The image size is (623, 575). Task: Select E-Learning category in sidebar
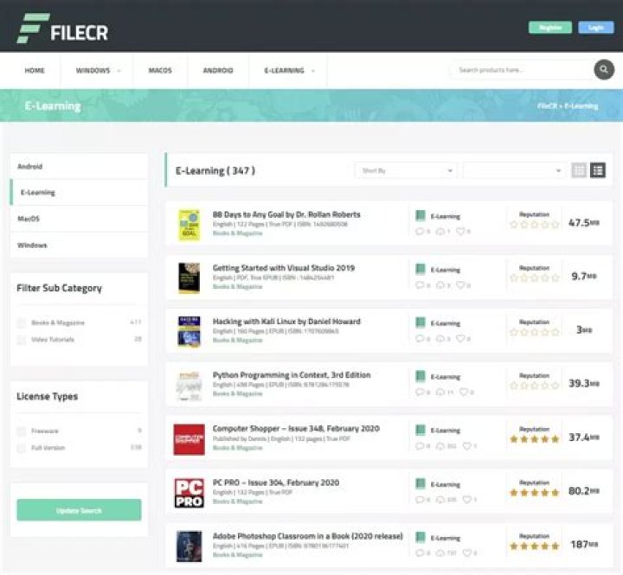click(79, 192)
